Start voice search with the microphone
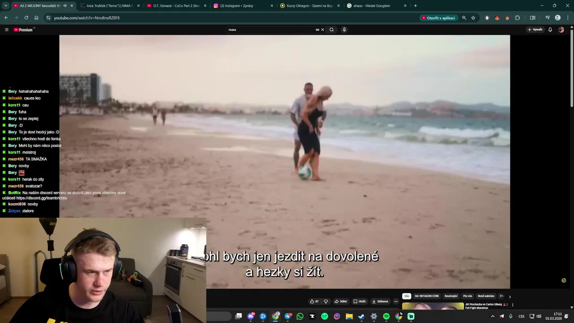 click(x=344, y=30)
